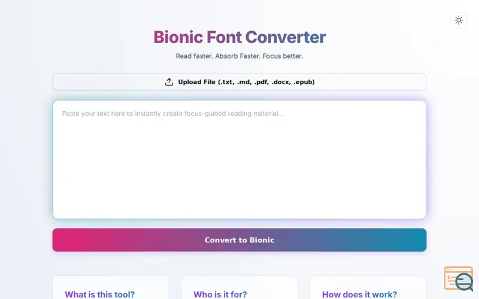
Task: Select the 'Who is it for?' heading
Action: pyautogui.click(x=220, y=294)
